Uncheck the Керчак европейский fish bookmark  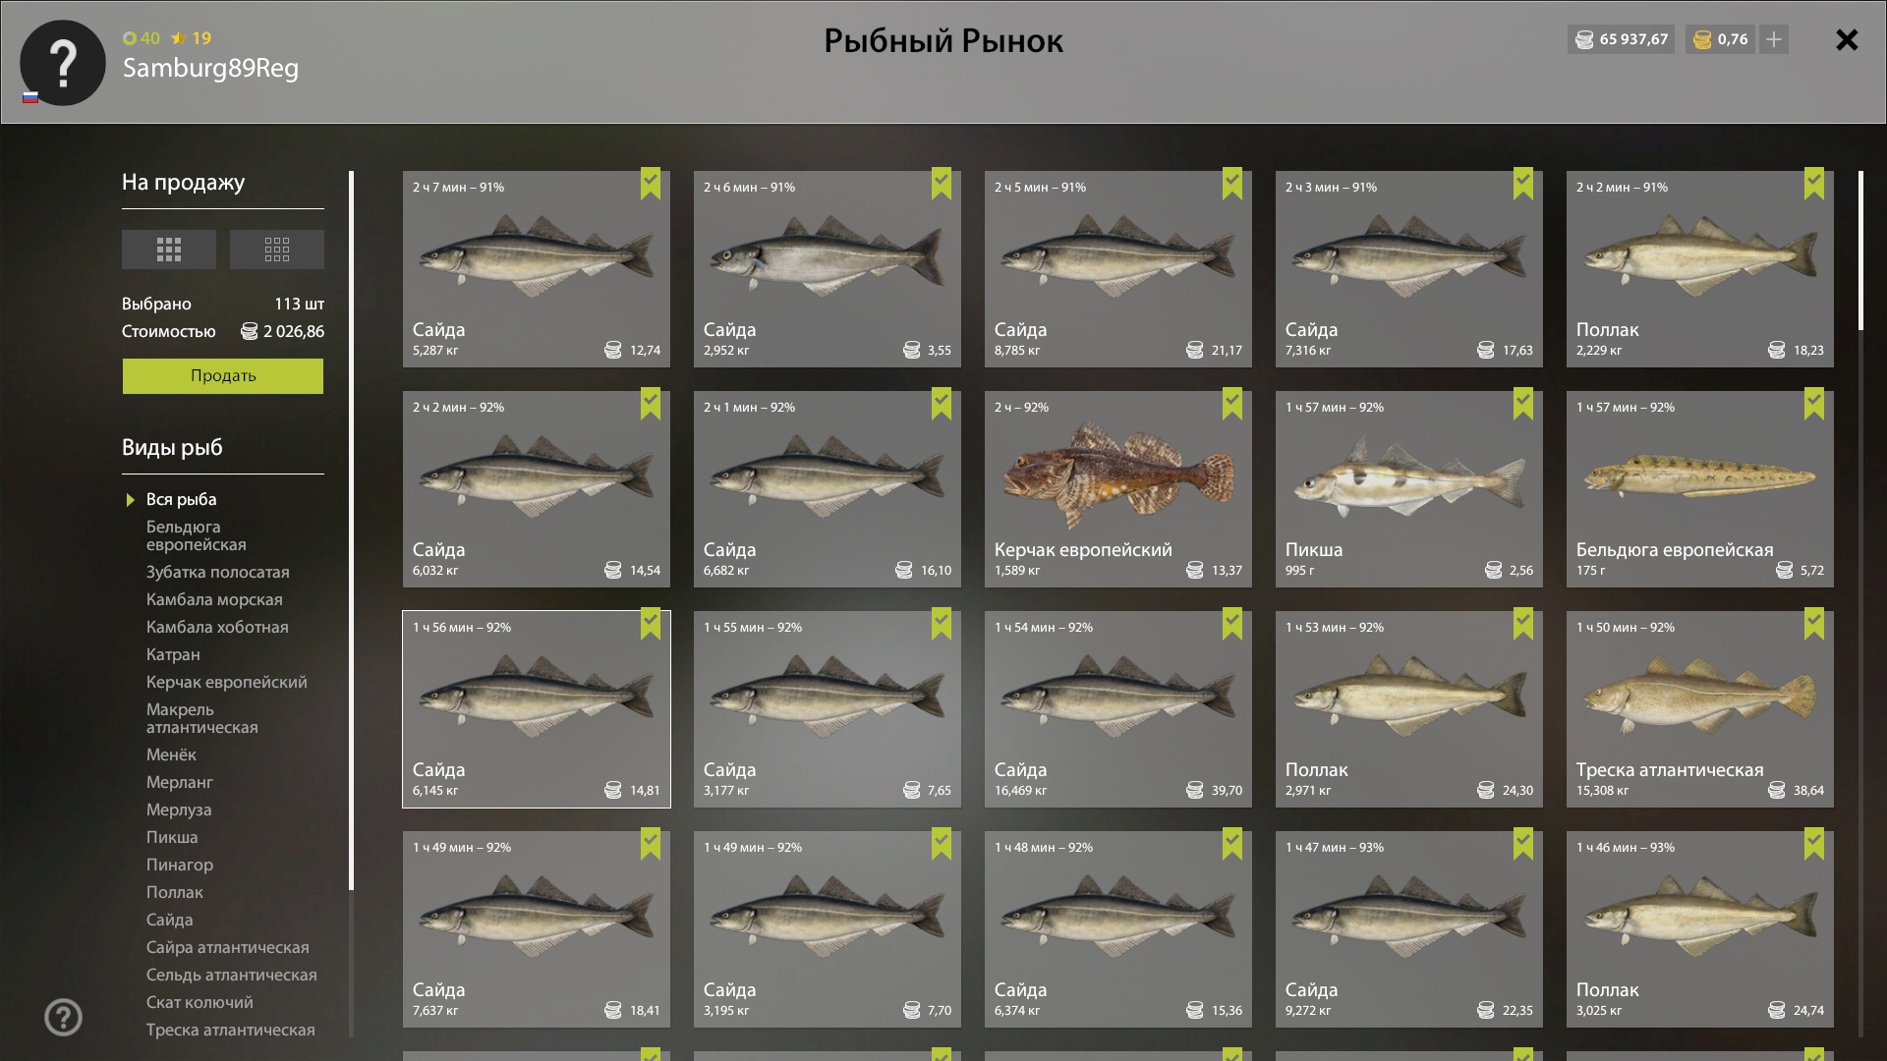pos(1232,404)
